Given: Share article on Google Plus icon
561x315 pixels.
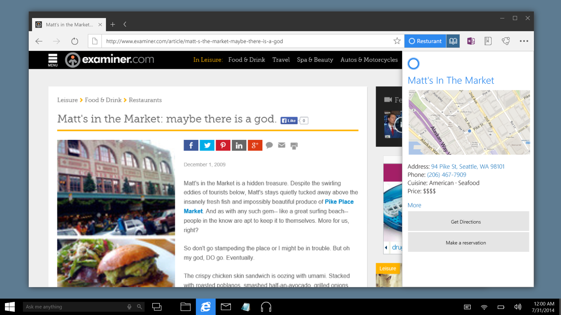Looking at the screenshot, I should point(255,145).
